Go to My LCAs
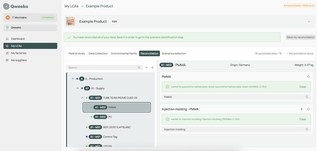 click(x=30, y=46)
